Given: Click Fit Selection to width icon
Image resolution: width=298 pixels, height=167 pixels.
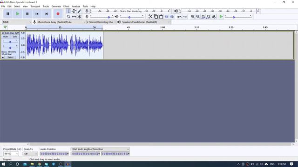Looking at the screenshot, I should pyautogui.click(x=203, y=17).
